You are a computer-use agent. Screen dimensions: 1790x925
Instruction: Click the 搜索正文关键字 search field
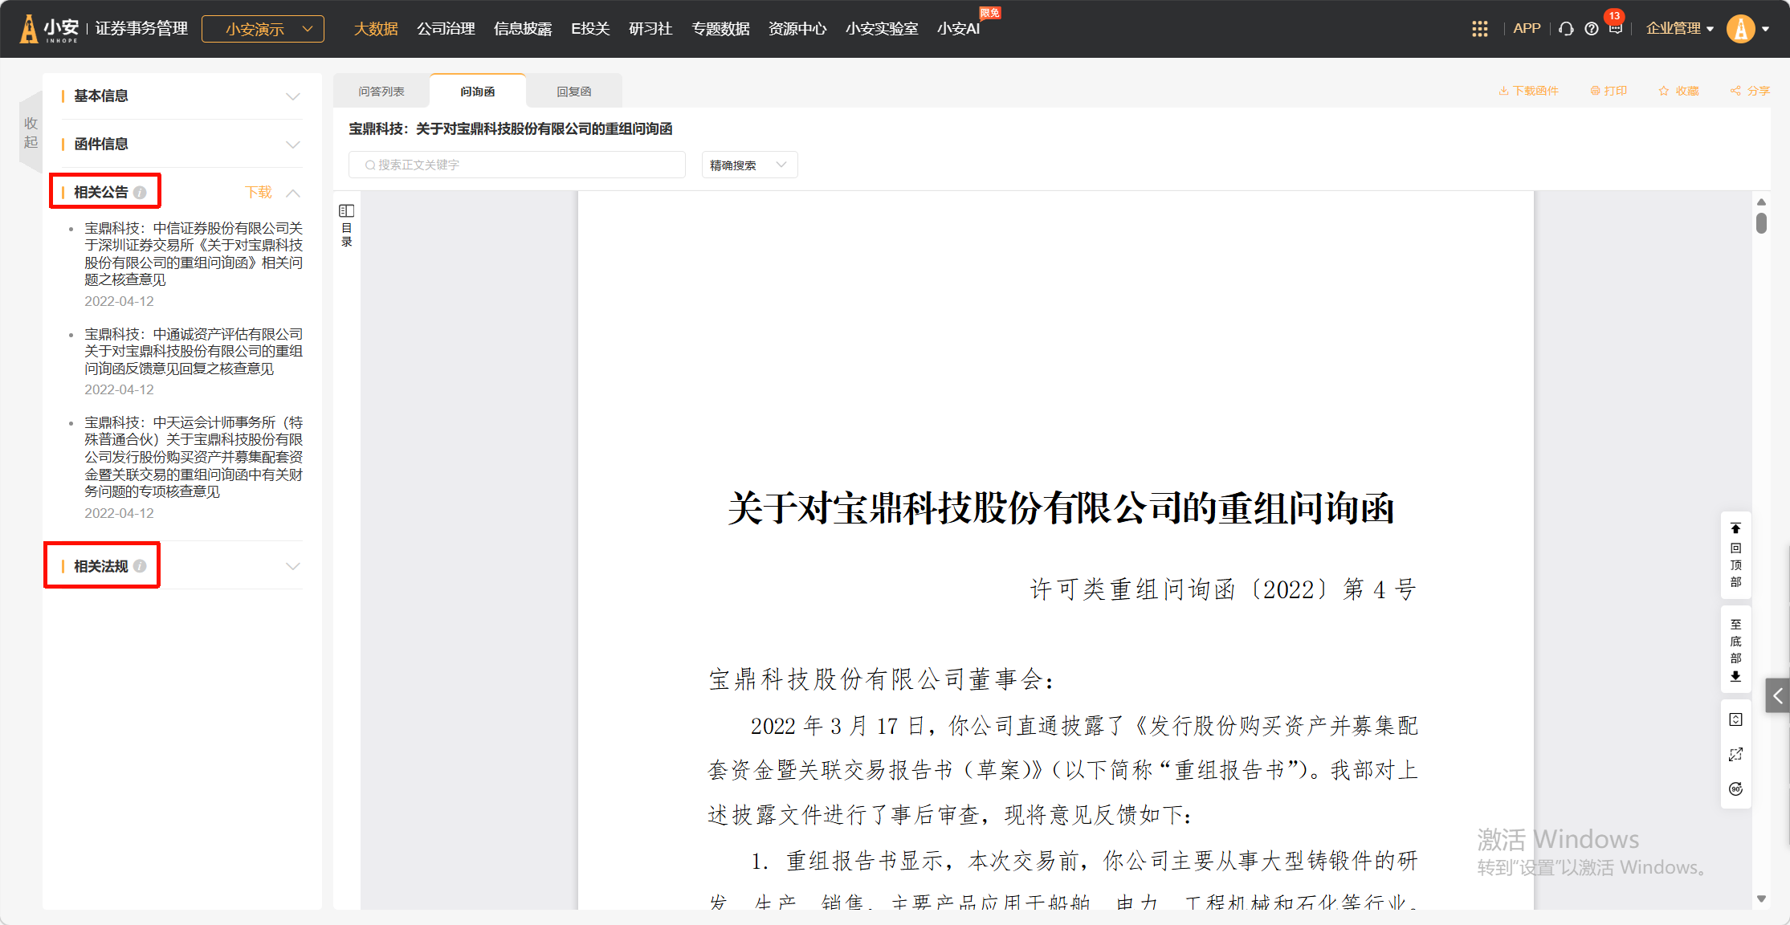tap(517, 165)
